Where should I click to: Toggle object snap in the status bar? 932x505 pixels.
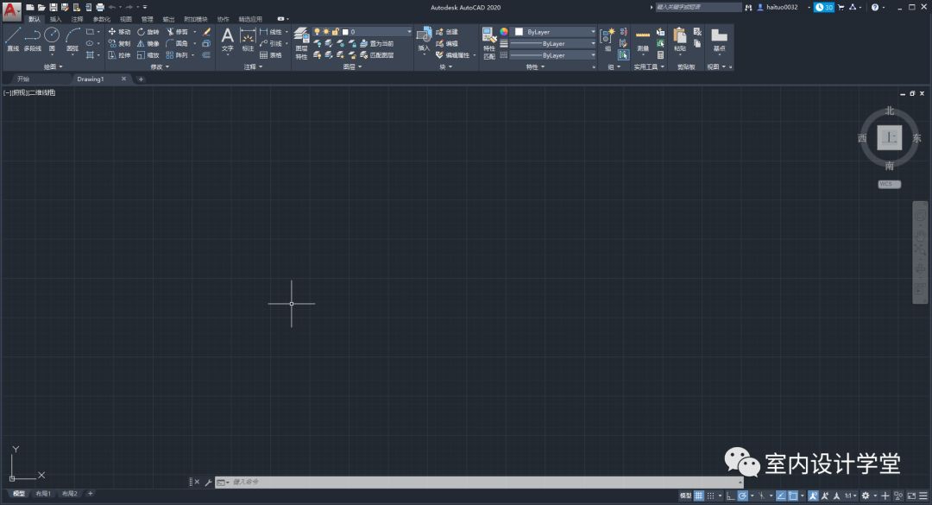791,496
